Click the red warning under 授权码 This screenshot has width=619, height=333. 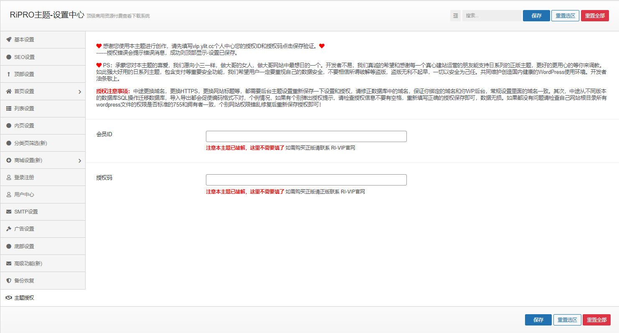point(245,192)
